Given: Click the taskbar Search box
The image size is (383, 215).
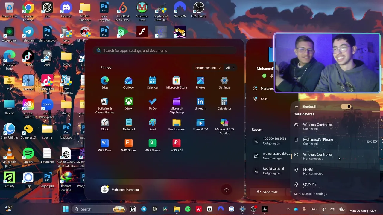Looking at the screenshot, I should click(x=99, y=209).
